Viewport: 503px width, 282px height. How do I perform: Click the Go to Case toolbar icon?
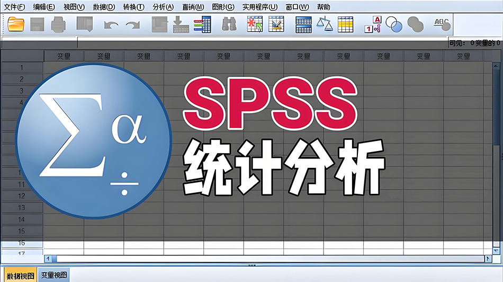[159, 25]
